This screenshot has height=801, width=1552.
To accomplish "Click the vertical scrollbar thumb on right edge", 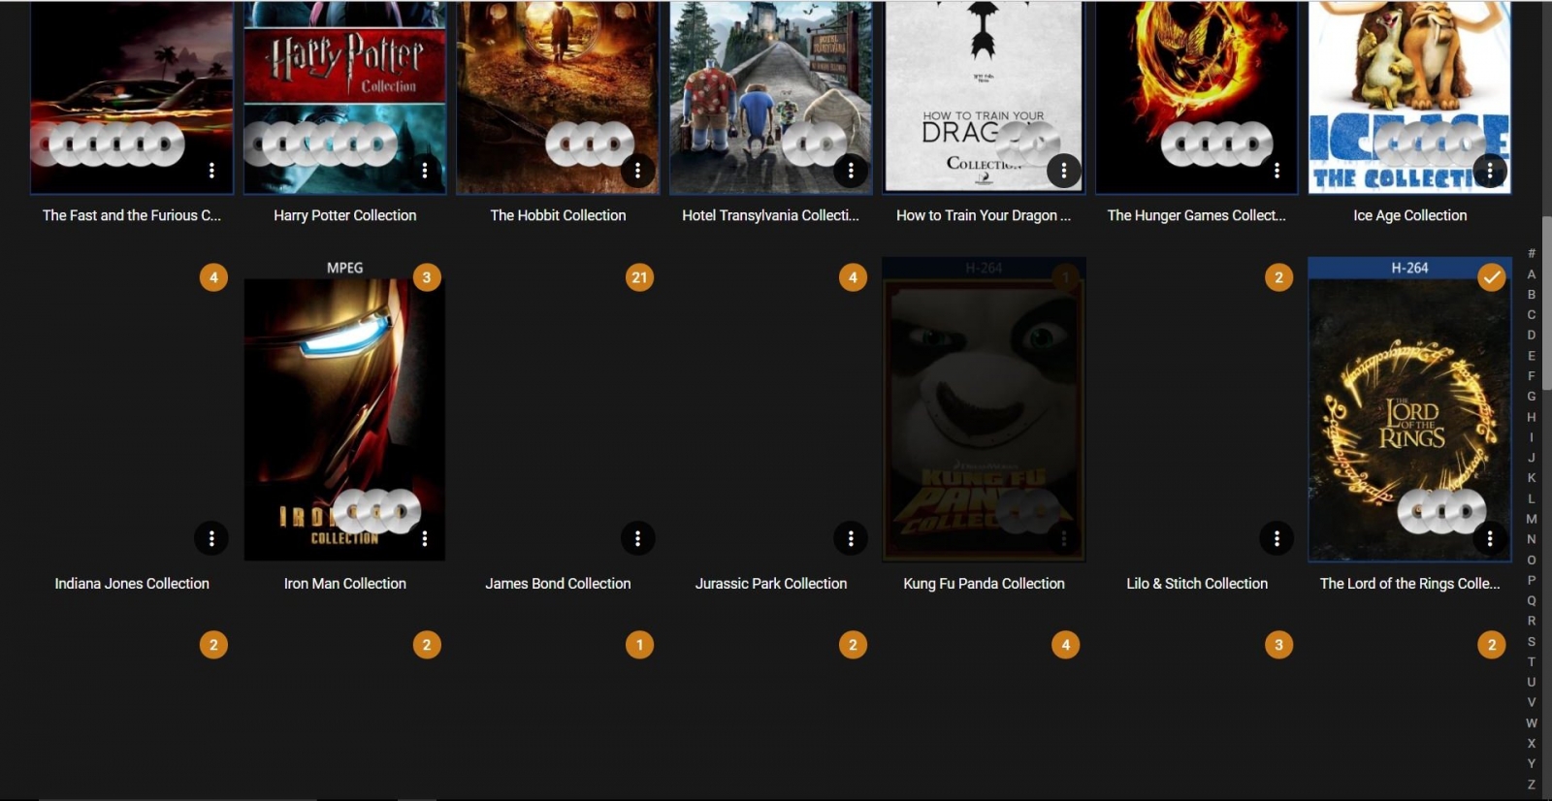I will click(1547, 303).
